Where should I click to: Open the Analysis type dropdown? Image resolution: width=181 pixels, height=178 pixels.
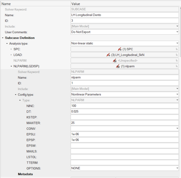[x=177, y=43]
